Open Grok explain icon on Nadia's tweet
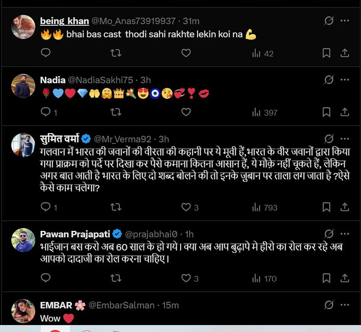Image resolution: width=361 pixels, height=332 pixels. tap(329, 80)
